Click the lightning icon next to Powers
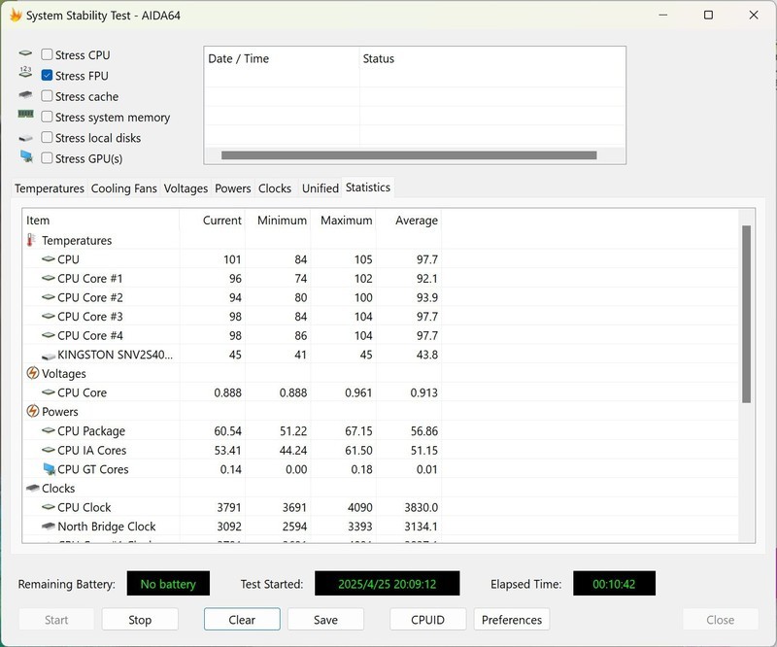 point(32,411)
